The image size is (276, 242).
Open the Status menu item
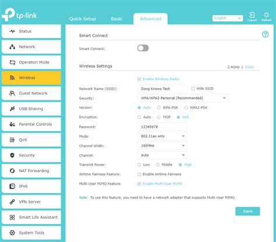point(31,31)
